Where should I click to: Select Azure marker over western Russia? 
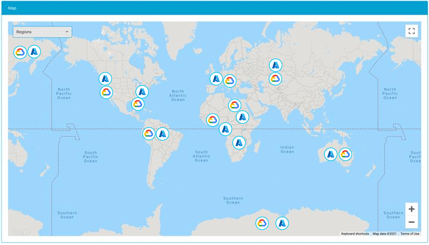(276, 65)
